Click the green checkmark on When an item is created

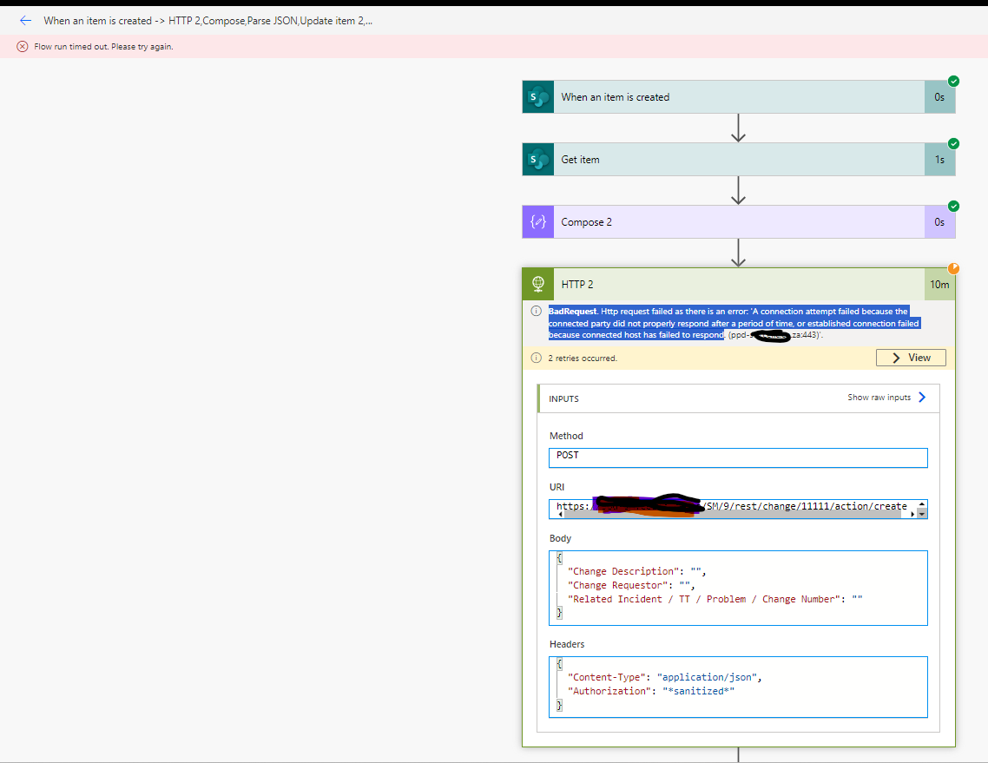click(953, 81)
